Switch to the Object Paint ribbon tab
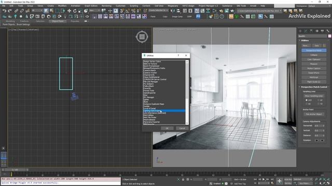 58,21
